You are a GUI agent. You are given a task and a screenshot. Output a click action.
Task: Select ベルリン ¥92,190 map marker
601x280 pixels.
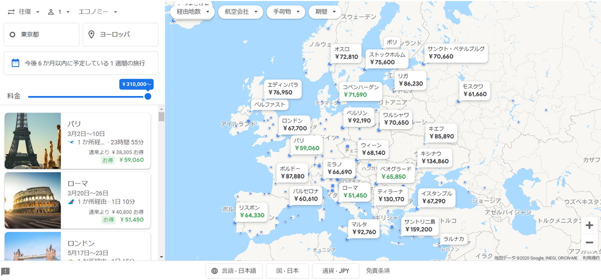pos(359,116)
